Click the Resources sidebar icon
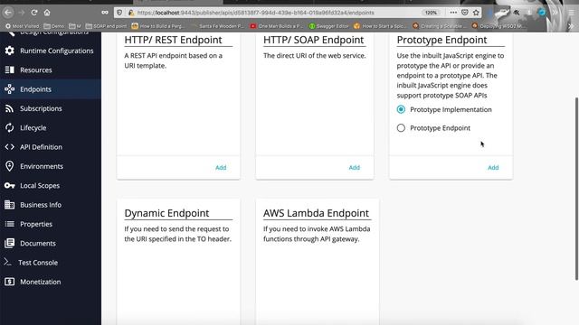579x325 pixels. pos(10,70)
